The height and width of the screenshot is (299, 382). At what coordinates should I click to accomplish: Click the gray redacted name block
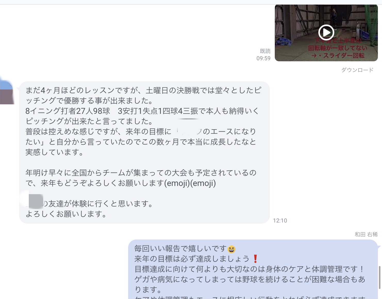[36, 201]
